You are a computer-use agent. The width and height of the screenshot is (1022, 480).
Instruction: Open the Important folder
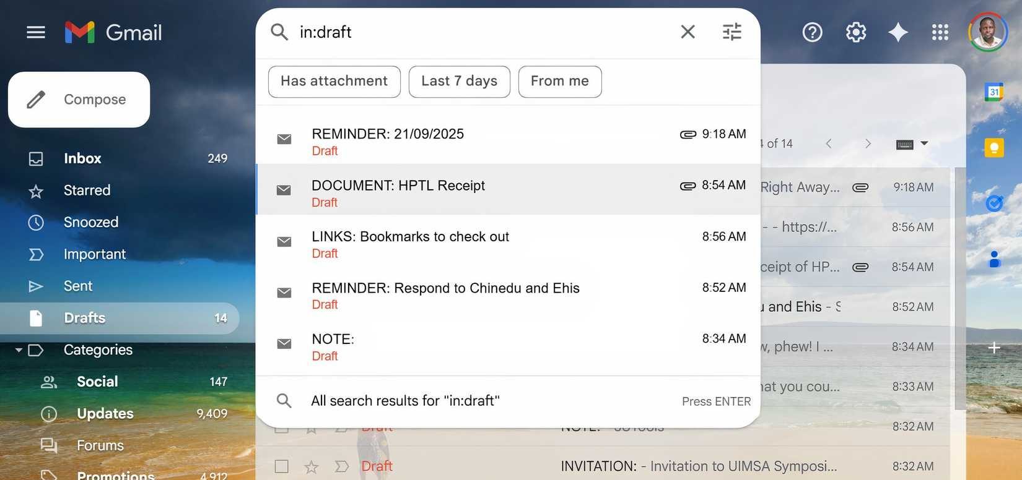[x=120, y=254]
